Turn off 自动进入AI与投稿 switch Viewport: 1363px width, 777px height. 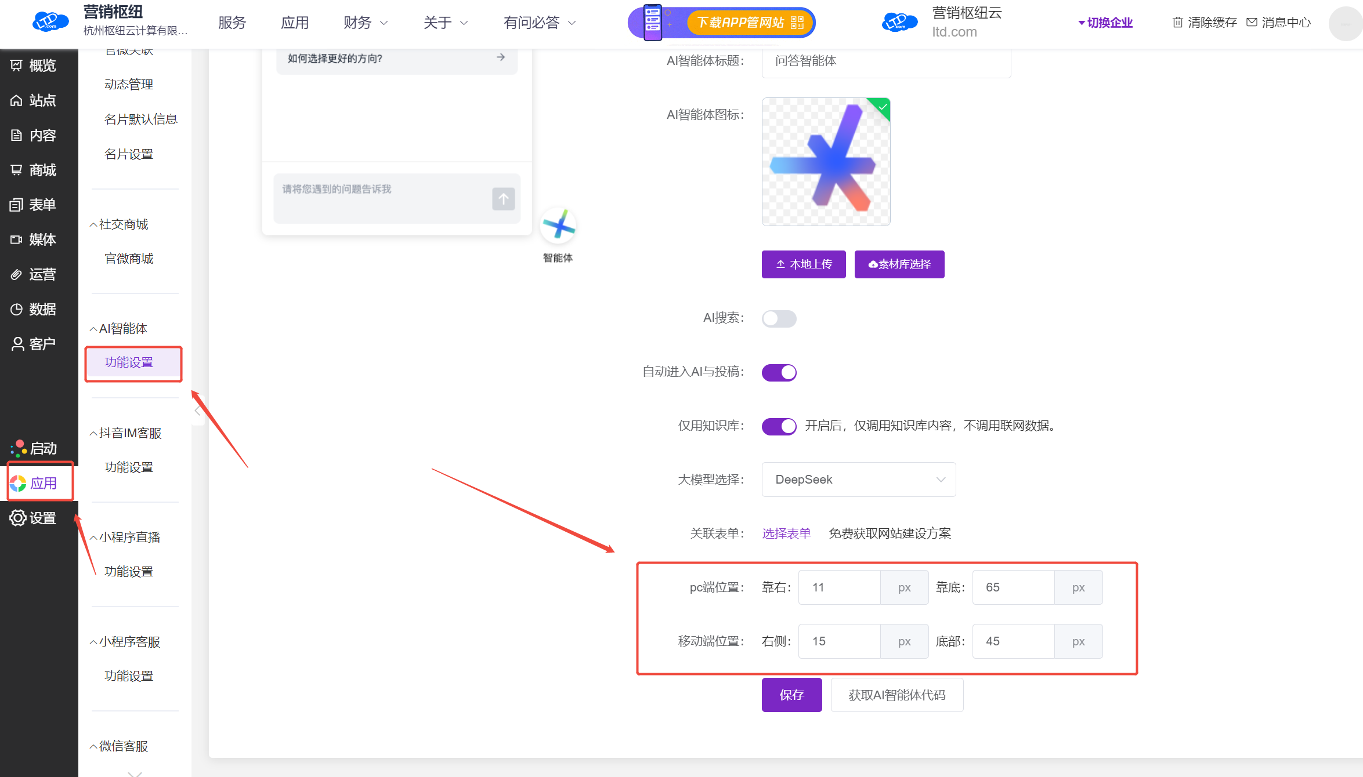click(779, 372)
